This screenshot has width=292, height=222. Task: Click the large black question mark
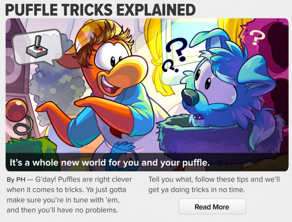tap(178, 49)
